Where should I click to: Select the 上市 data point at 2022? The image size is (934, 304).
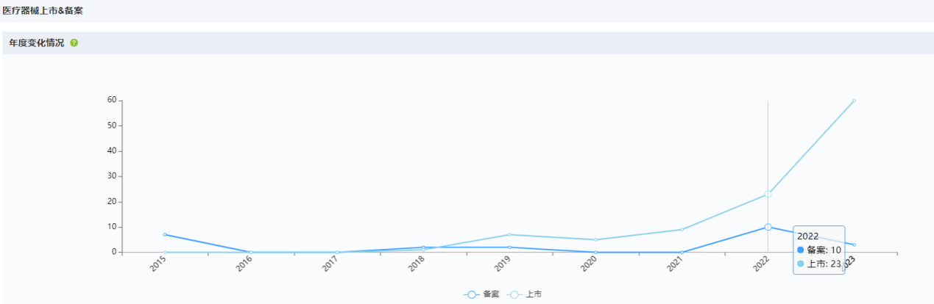pyautogui.click(x=768, y=194)
